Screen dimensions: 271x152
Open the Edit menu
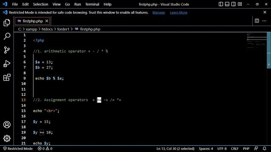click(25, 4)
